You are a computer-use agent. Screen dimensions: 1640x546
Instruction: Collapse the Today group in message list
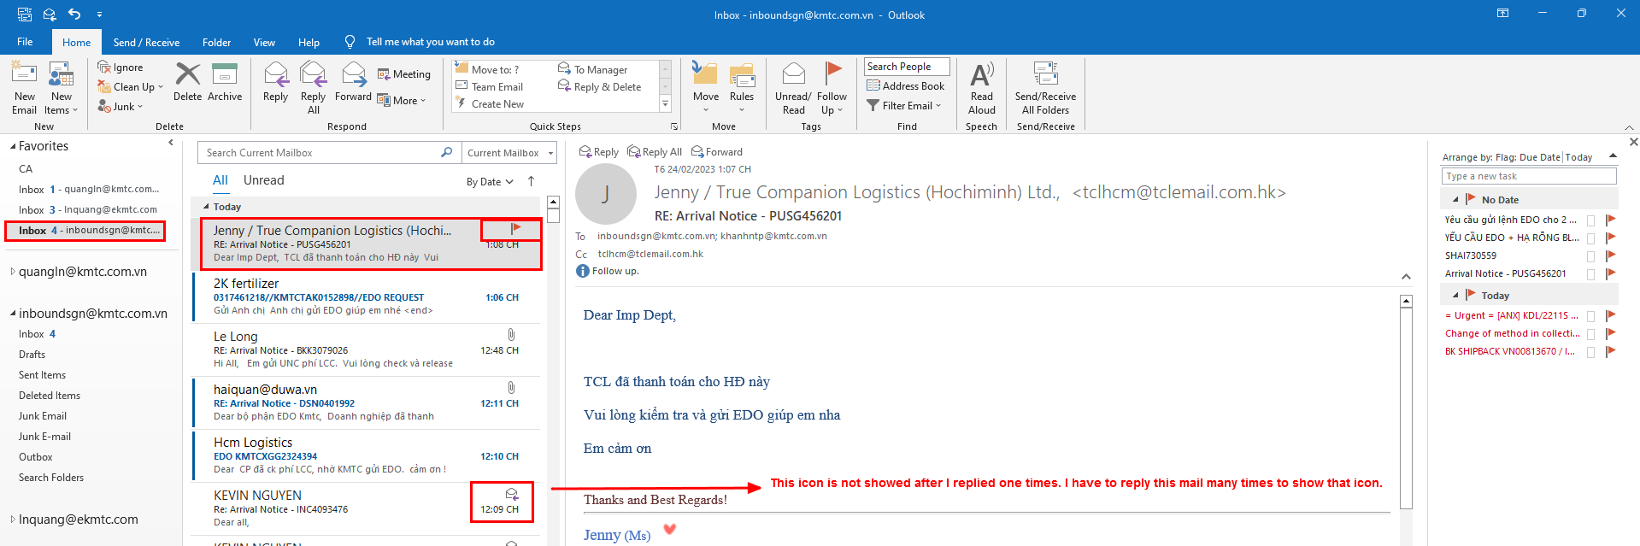tap(206, 207)
